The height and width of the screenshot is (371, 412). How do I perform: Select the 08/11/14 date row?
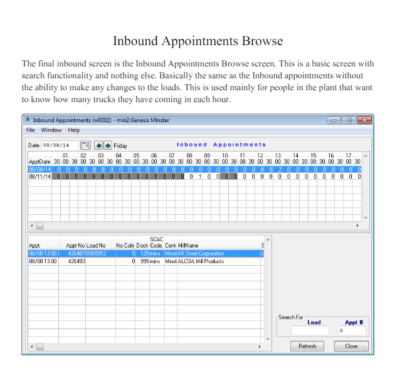(194, 177)
